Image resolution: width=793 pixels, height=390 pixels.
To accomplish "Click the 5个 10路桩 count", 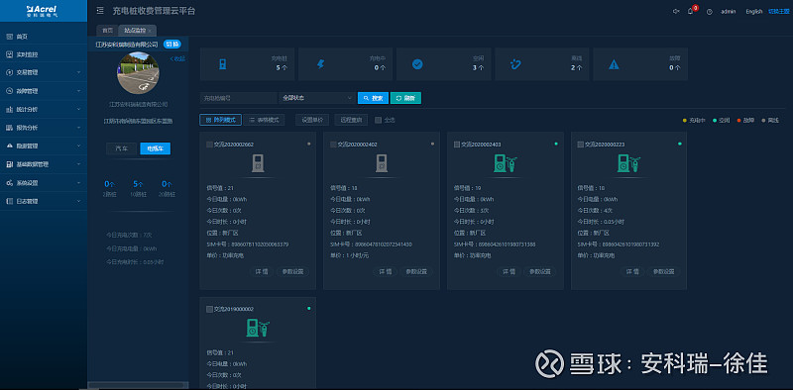I will [138, 184].
